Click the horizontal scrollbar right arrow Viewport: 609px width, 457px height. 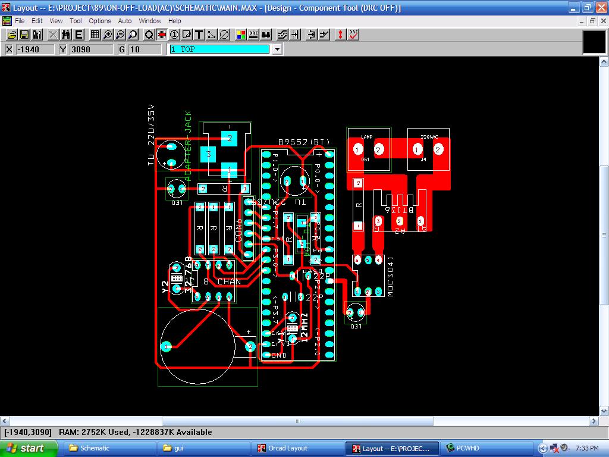(x=594, y=421)
